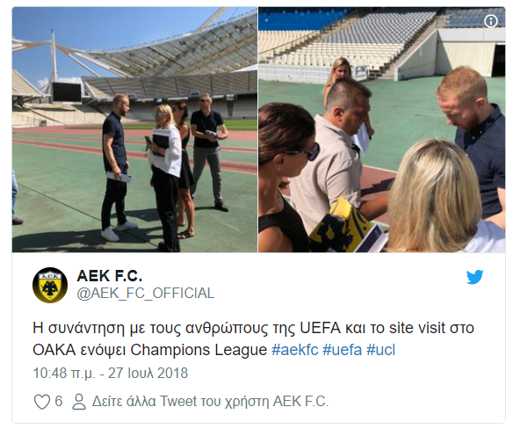Click the like count number 6
This screenshot has height=429, width=520.
(x=58, y=402)
